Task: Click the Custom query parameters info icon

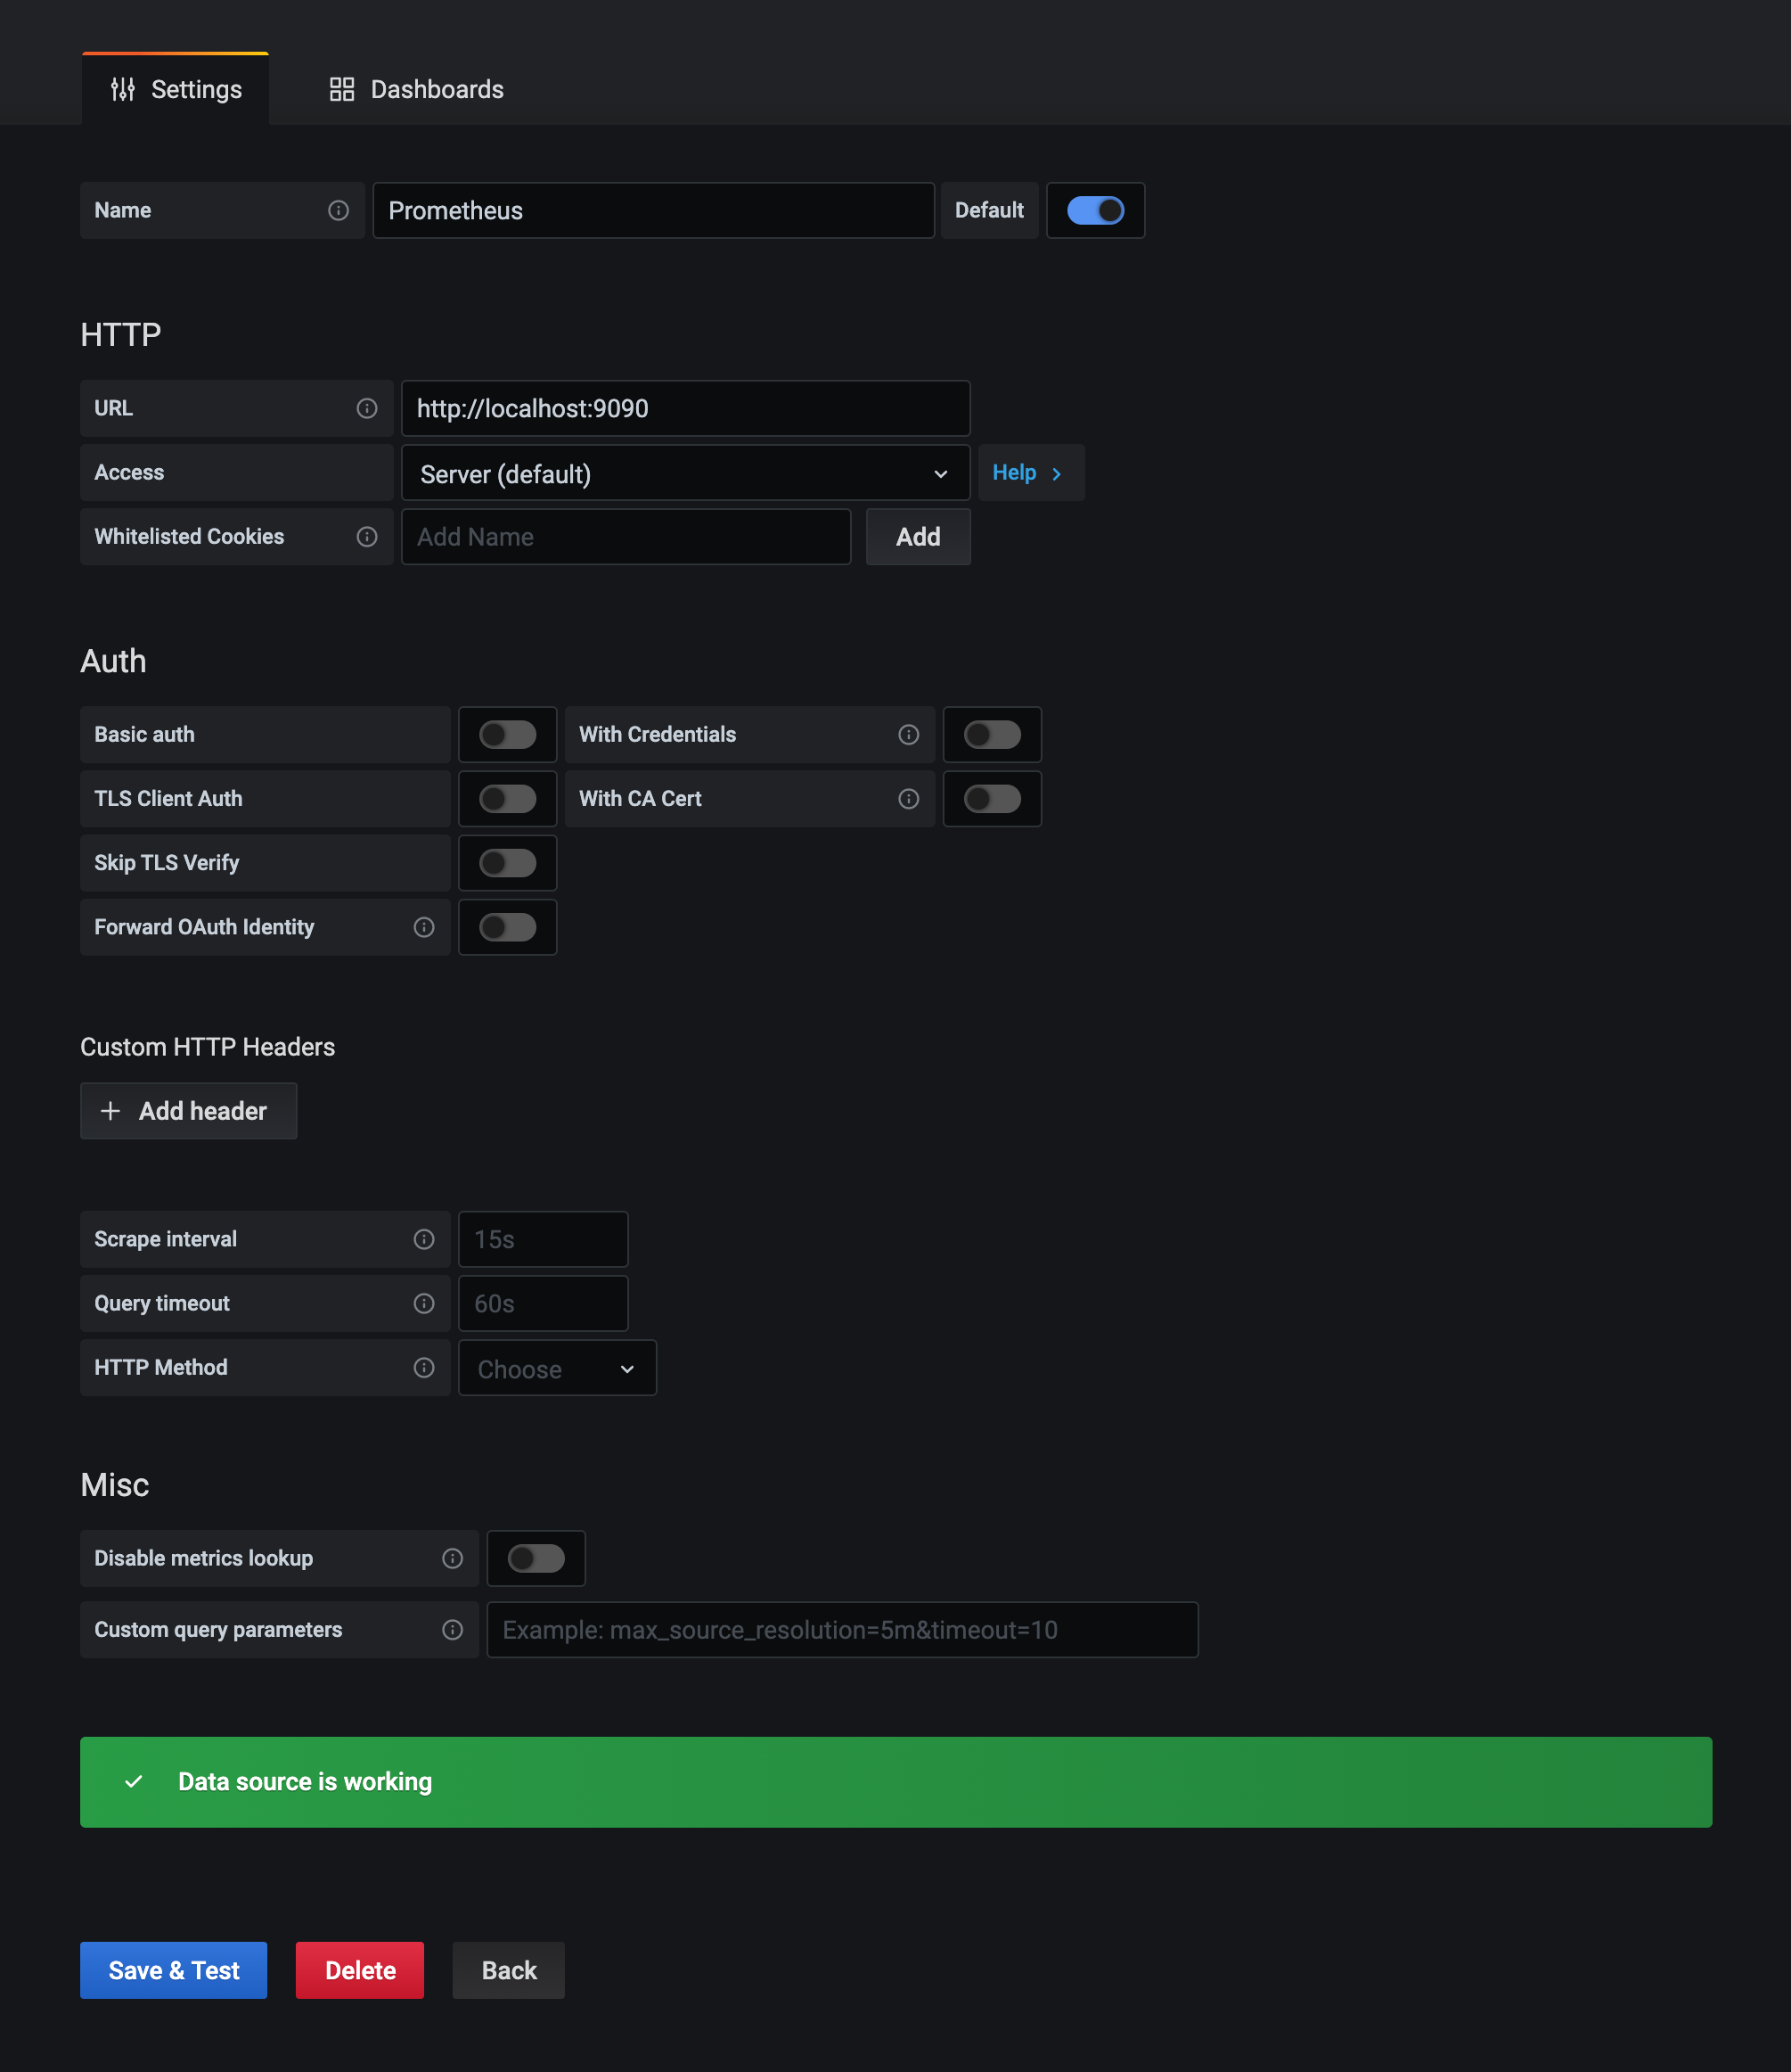Action: (452, 1630)
